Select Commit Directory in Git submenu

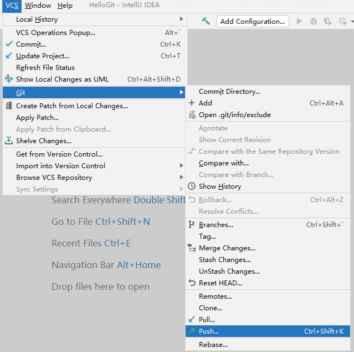click(268, 92)
